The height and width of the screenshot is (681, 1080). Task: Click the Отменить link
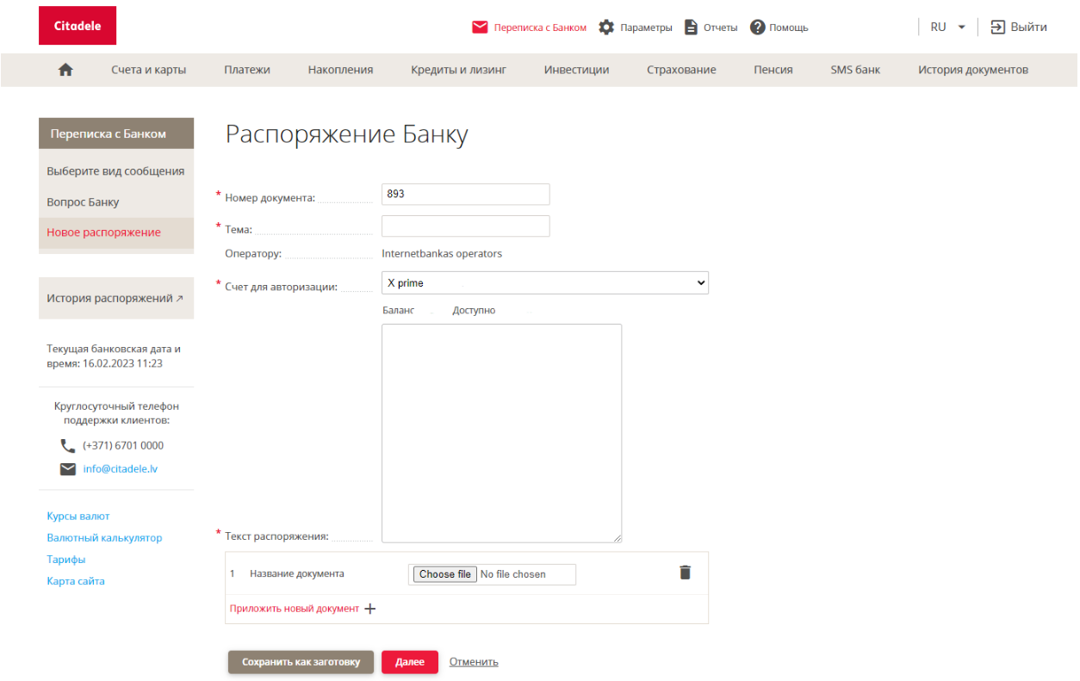pyautogui.click(x=474, y=662)
